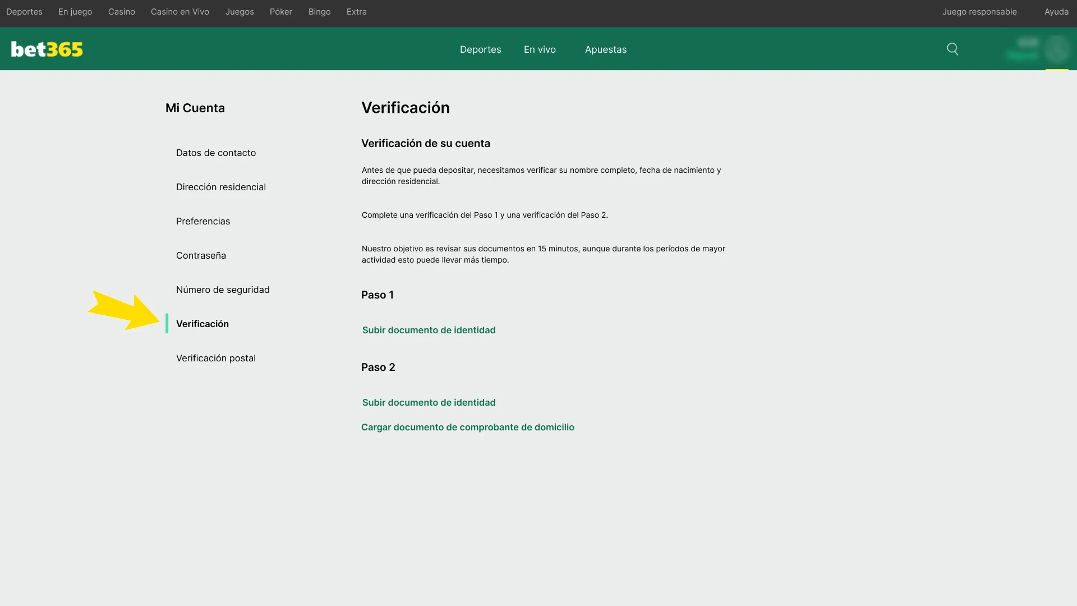The image size is (1077, 606).
Task: Open the Póker section
Action: (280, 11)
